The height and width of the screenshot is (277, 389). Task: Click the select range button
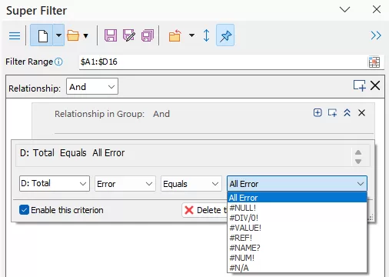[374, 62]
